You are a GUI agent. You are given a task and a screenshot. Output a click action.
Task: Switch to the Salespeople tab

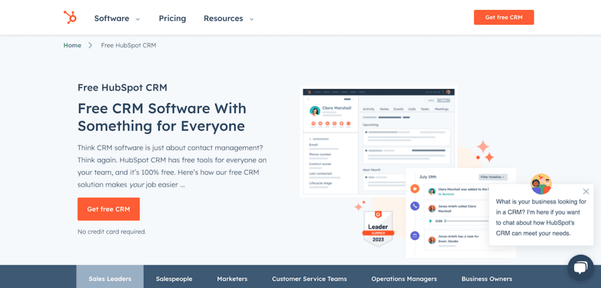tap(174, 279)
